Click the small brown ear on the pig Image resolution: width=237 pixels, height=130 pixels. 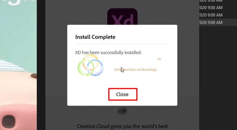coord(34,76)
